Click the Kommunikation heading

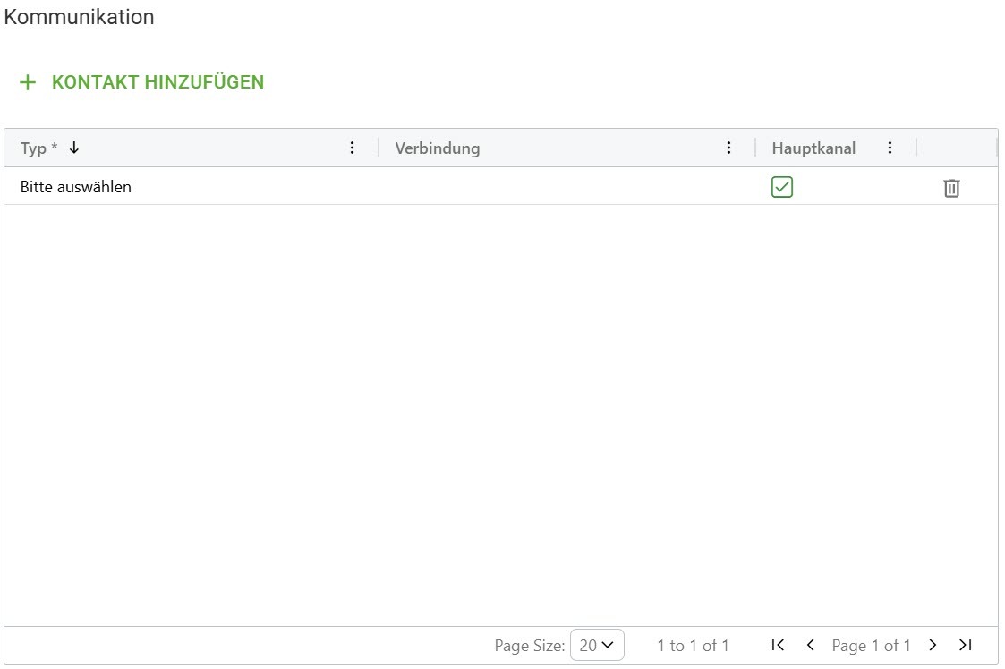click(79, 16)
